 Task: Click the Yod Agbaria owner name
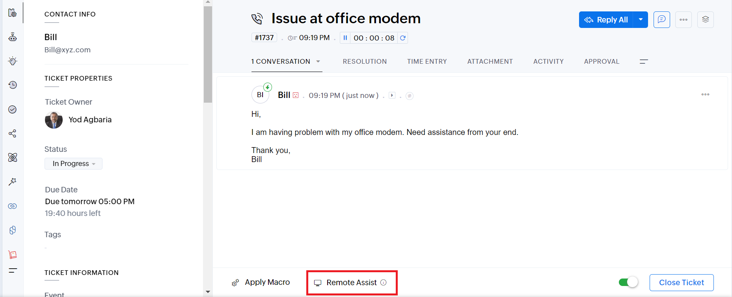(x=90, y=120)
